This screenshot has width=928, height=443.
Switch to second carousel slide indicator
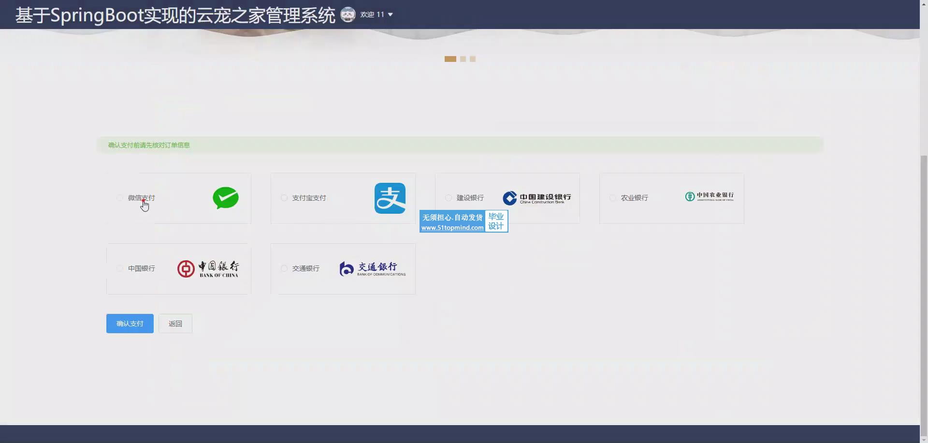463,59
